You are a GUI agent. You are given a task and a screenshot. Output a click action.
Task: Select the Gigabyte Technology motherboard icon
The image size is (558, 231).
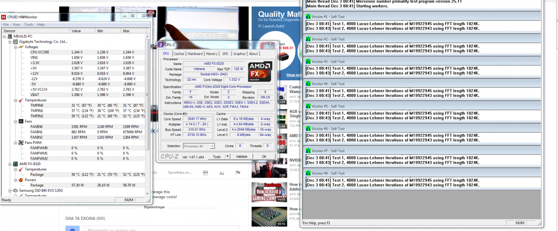(x=15, y=41)
